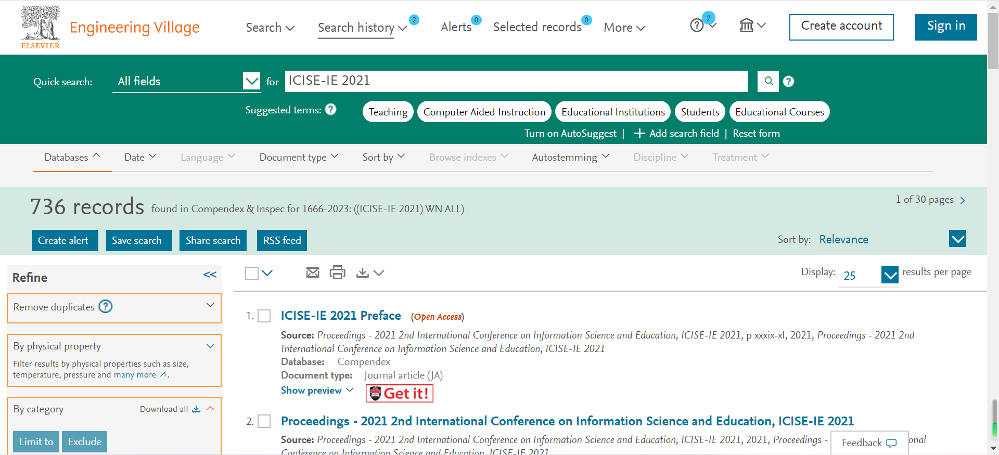The image size is (999, 455).
Task: Check the box for ICISE-IE 2021 Preface
Action: tap(264, 316)
